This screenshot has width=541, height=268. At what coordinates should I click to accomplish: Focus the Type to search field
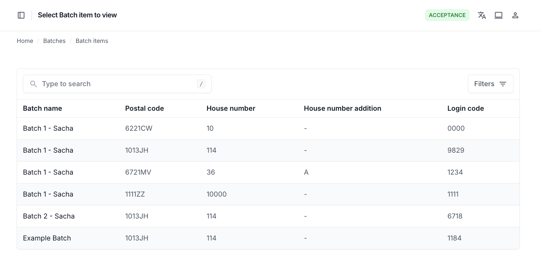pos(117,84)
